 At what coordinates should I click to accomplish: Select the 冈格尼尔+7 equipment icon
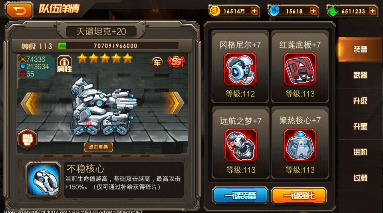240,69
